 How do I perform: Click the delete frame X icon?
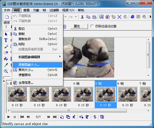tap(74, 117)
